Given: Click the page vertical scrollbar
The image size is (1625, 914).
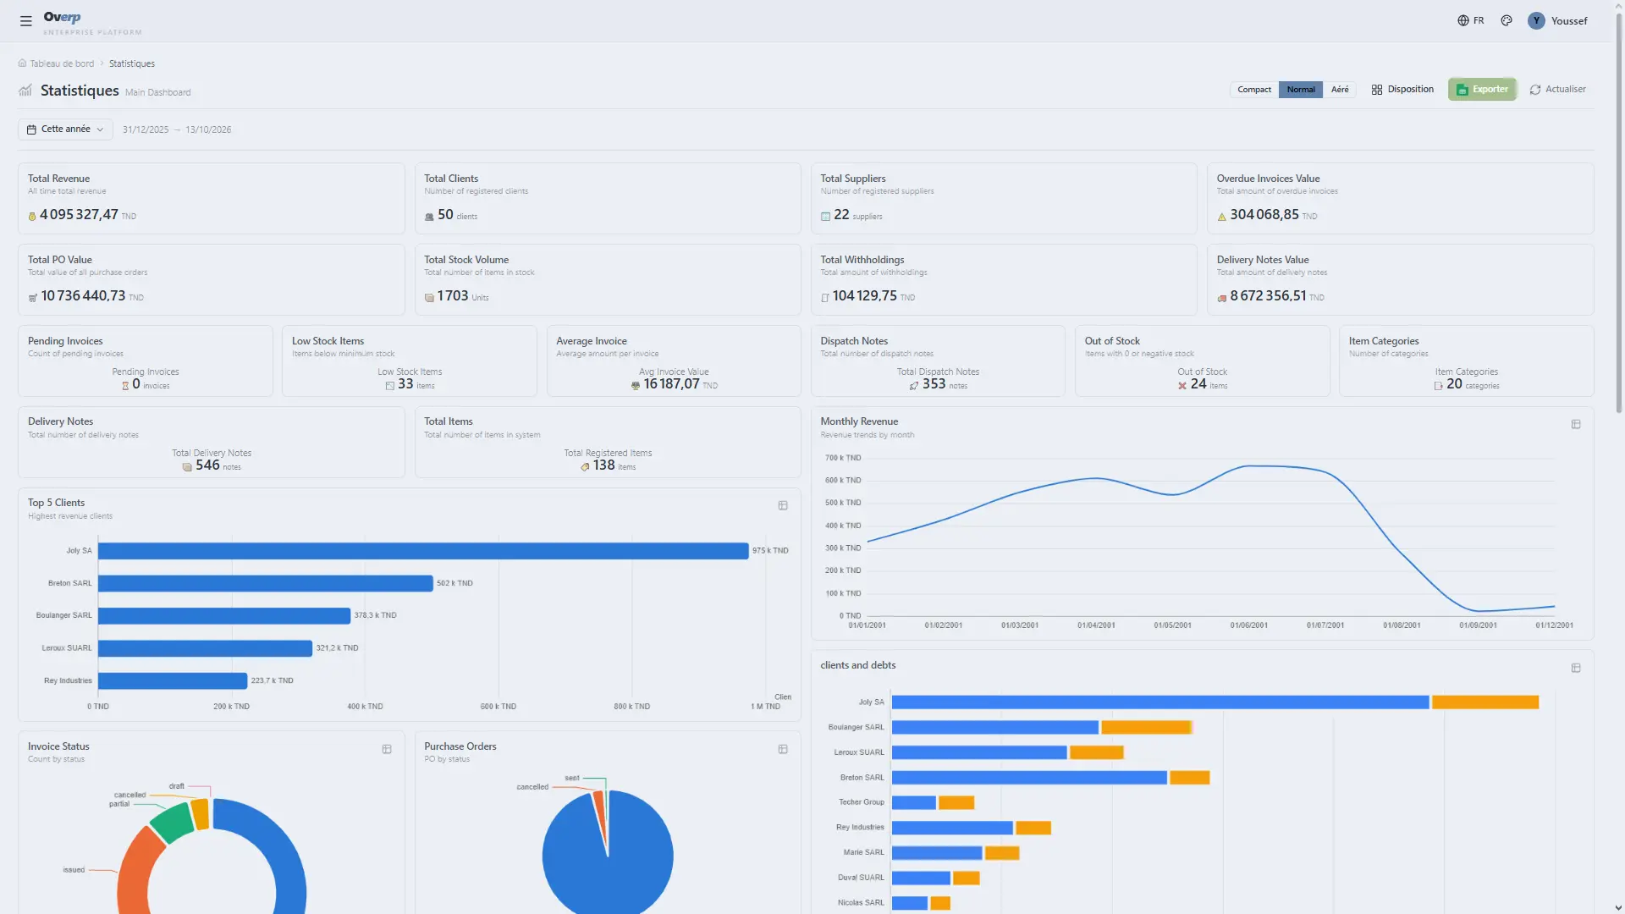Looking at the screenshot, I should [1618, 212].
